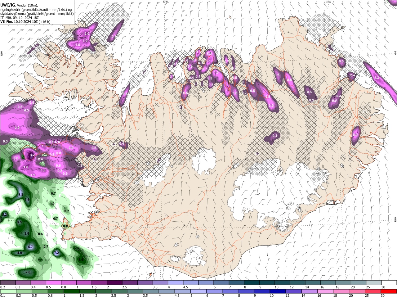Click the 4.0 rain value on the map

tap(20, 253)
